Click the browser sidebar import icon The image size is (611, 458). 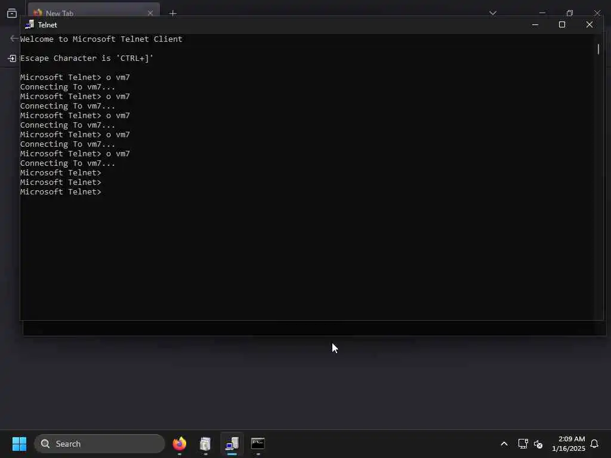click(12, 58)
